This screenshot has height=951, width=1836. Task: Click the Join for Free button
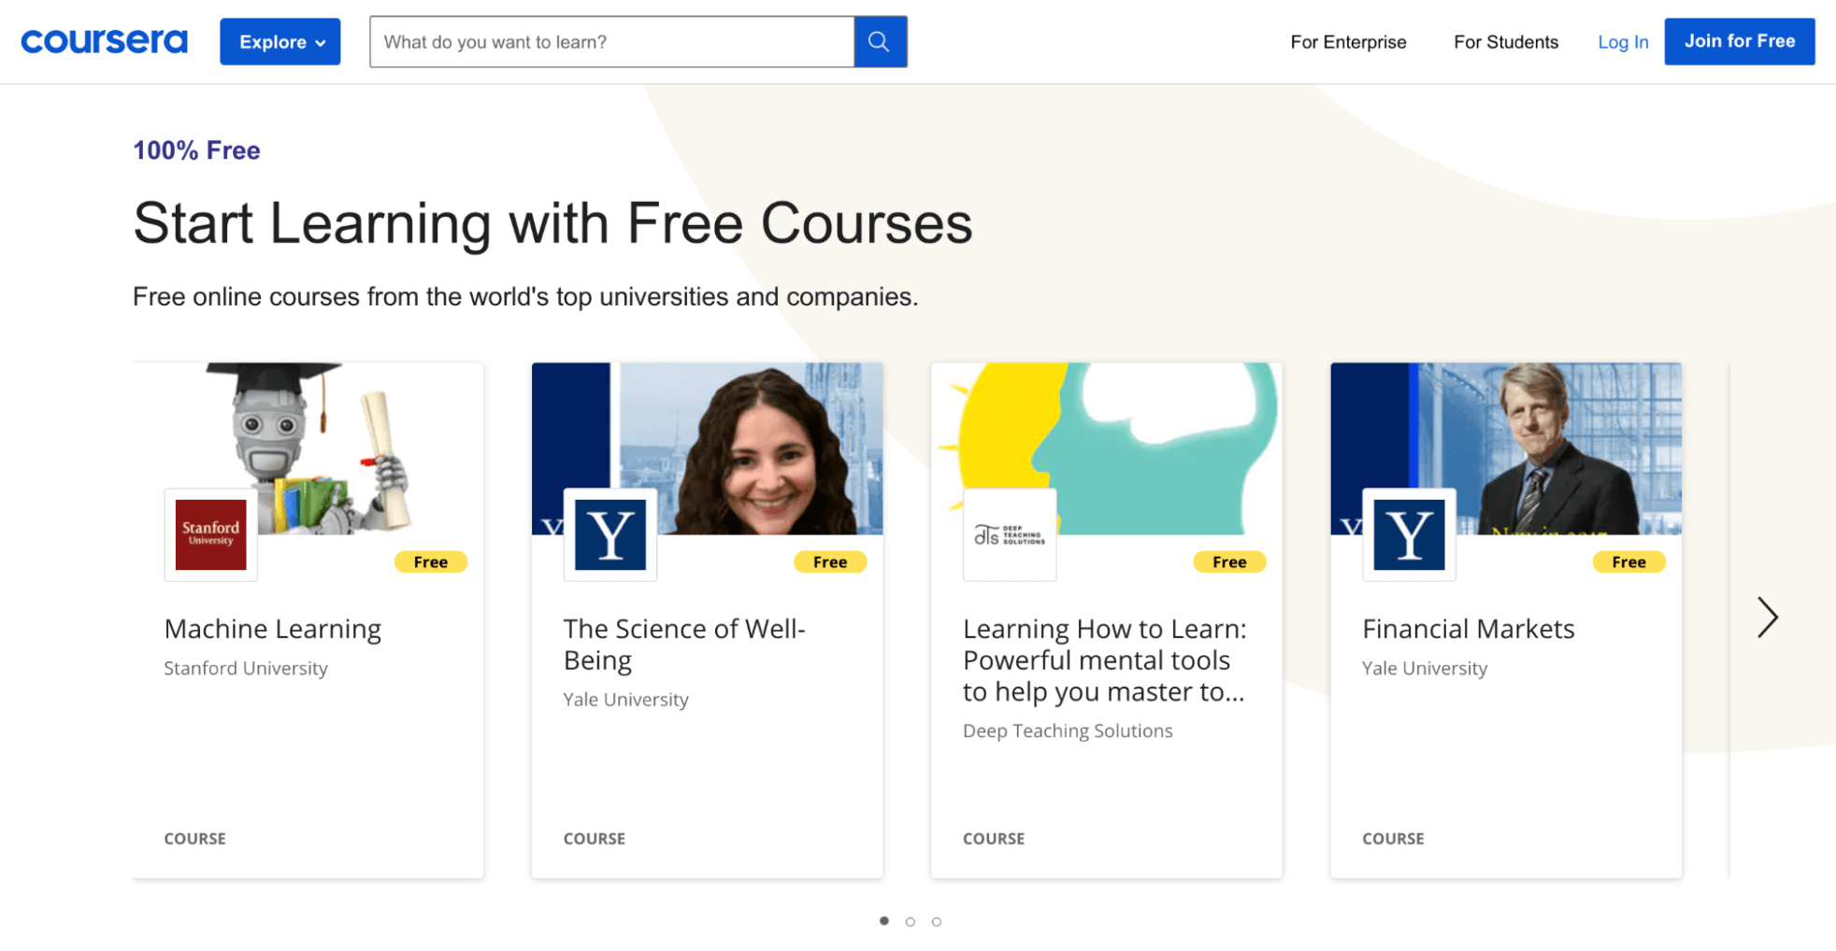pos(1739,40)
